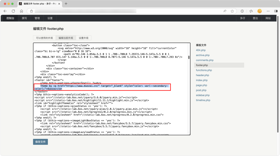Select footer.php in template list

(x=219, y=65)
